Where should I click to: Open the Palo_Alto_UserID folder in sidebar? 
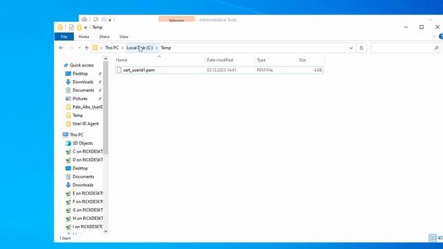pos(88,107)
